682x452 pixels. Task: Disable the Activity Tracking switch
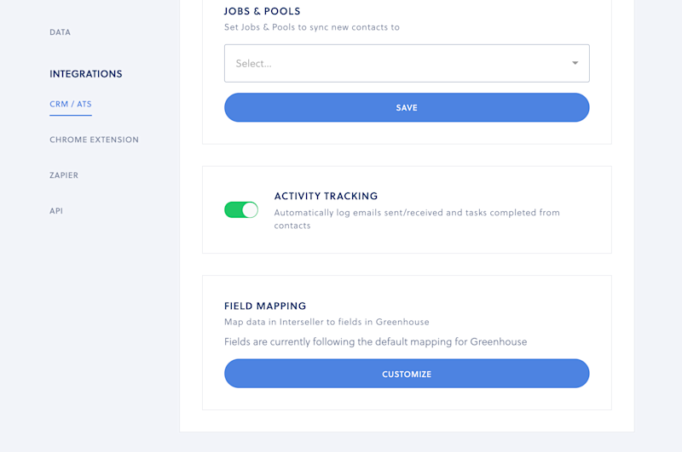coord(241,210)
